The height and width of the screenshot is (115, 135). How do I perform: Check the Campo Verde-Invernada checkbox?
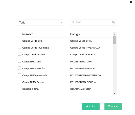[x=19, y=47]
